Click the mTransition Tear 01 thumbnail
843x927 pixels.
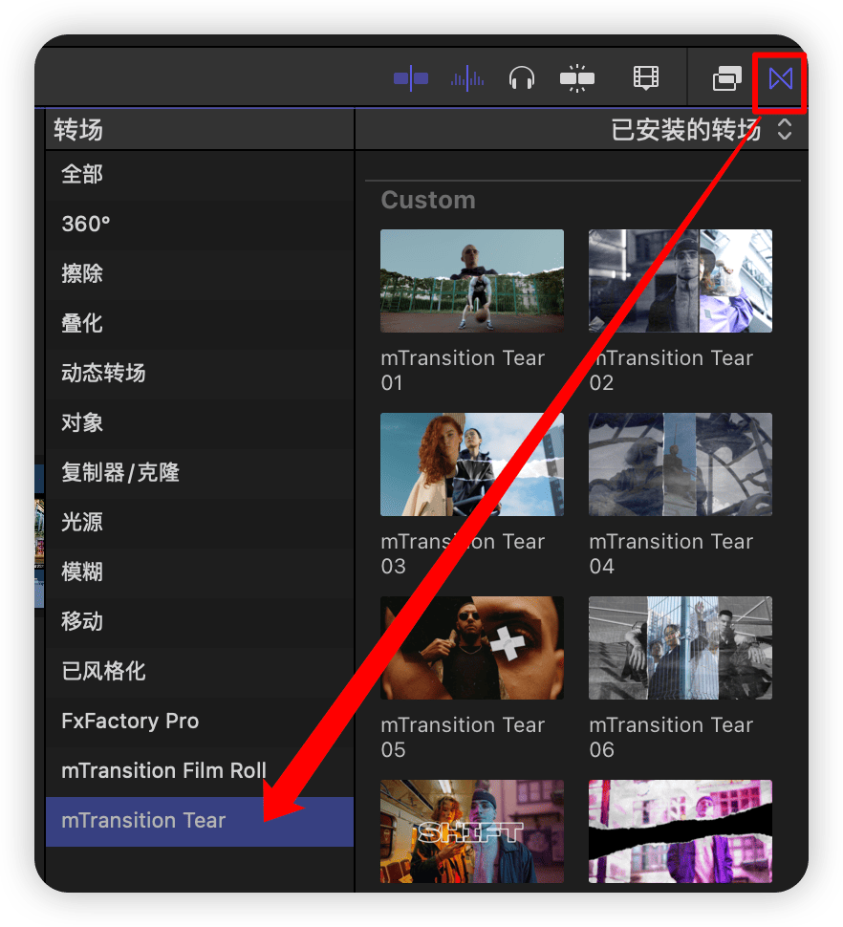coord(472,281)
